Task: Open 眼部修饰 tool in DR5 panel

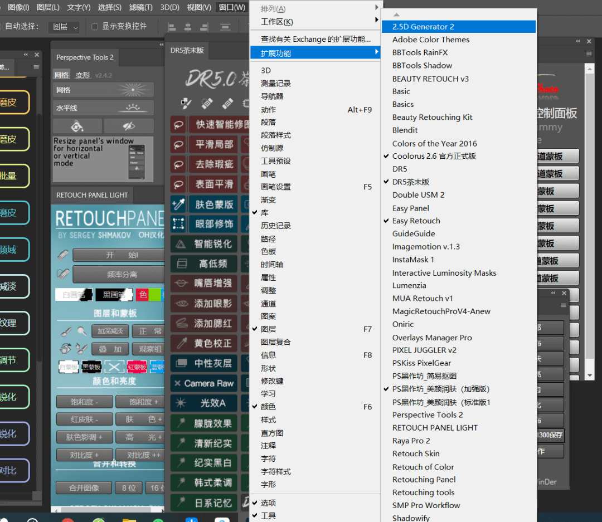Action: 212,224
